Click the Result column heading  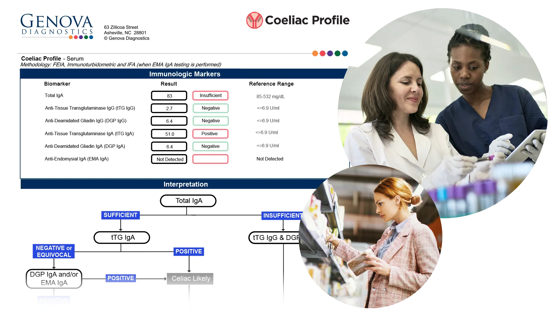click(169, 84)
